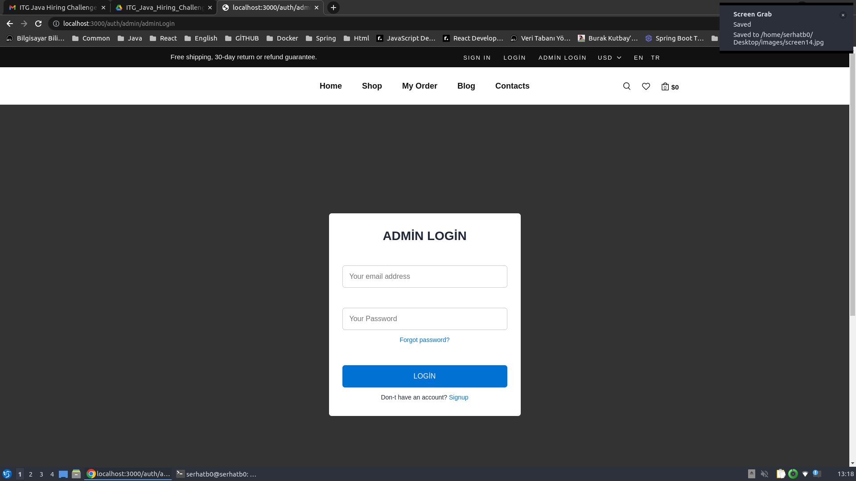The width and height of the screenshot is (856, 481).
Task: Click the site info icon in address bar
Action: [x=56, y=24]
